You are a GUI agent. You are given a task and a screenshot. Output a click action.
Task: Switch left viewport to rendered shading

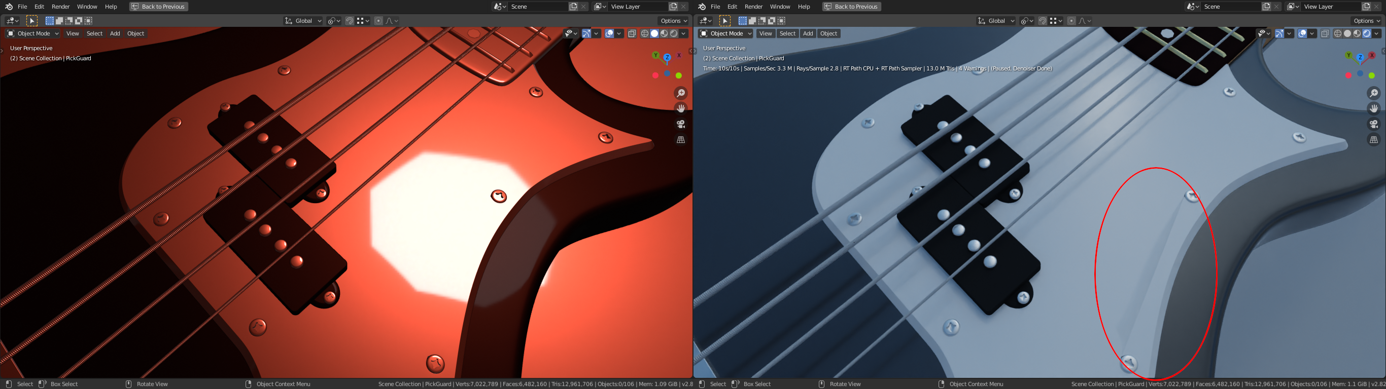click(x=674, y=33)
